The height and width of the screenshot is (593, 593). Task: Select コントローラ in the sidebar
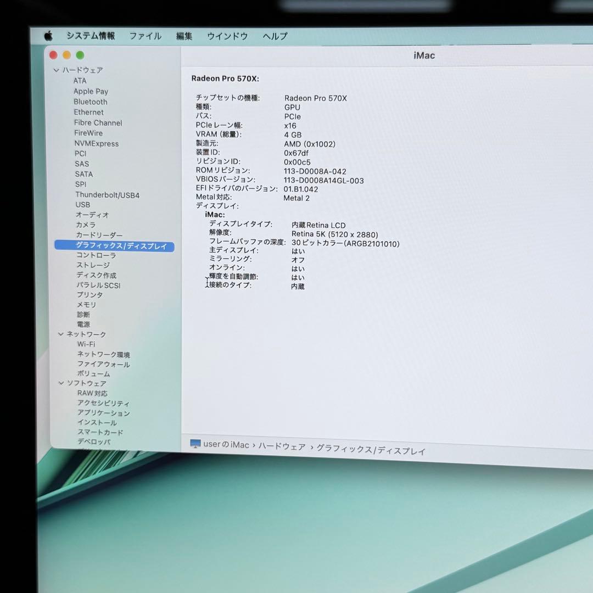[x=97, y=255]
